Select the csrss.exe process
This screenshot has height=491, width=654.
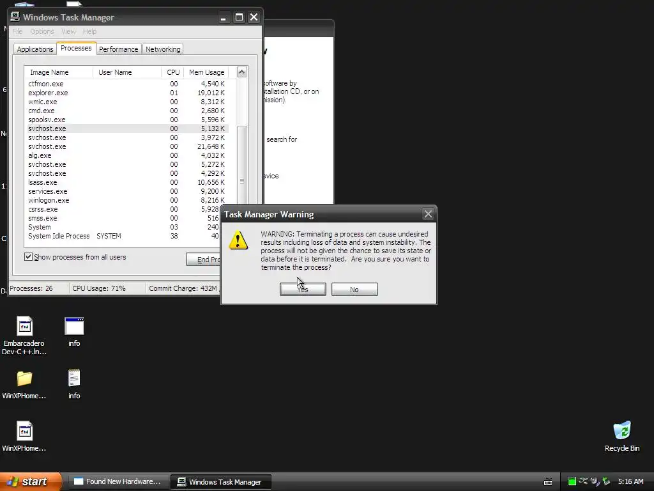point(123,209)
